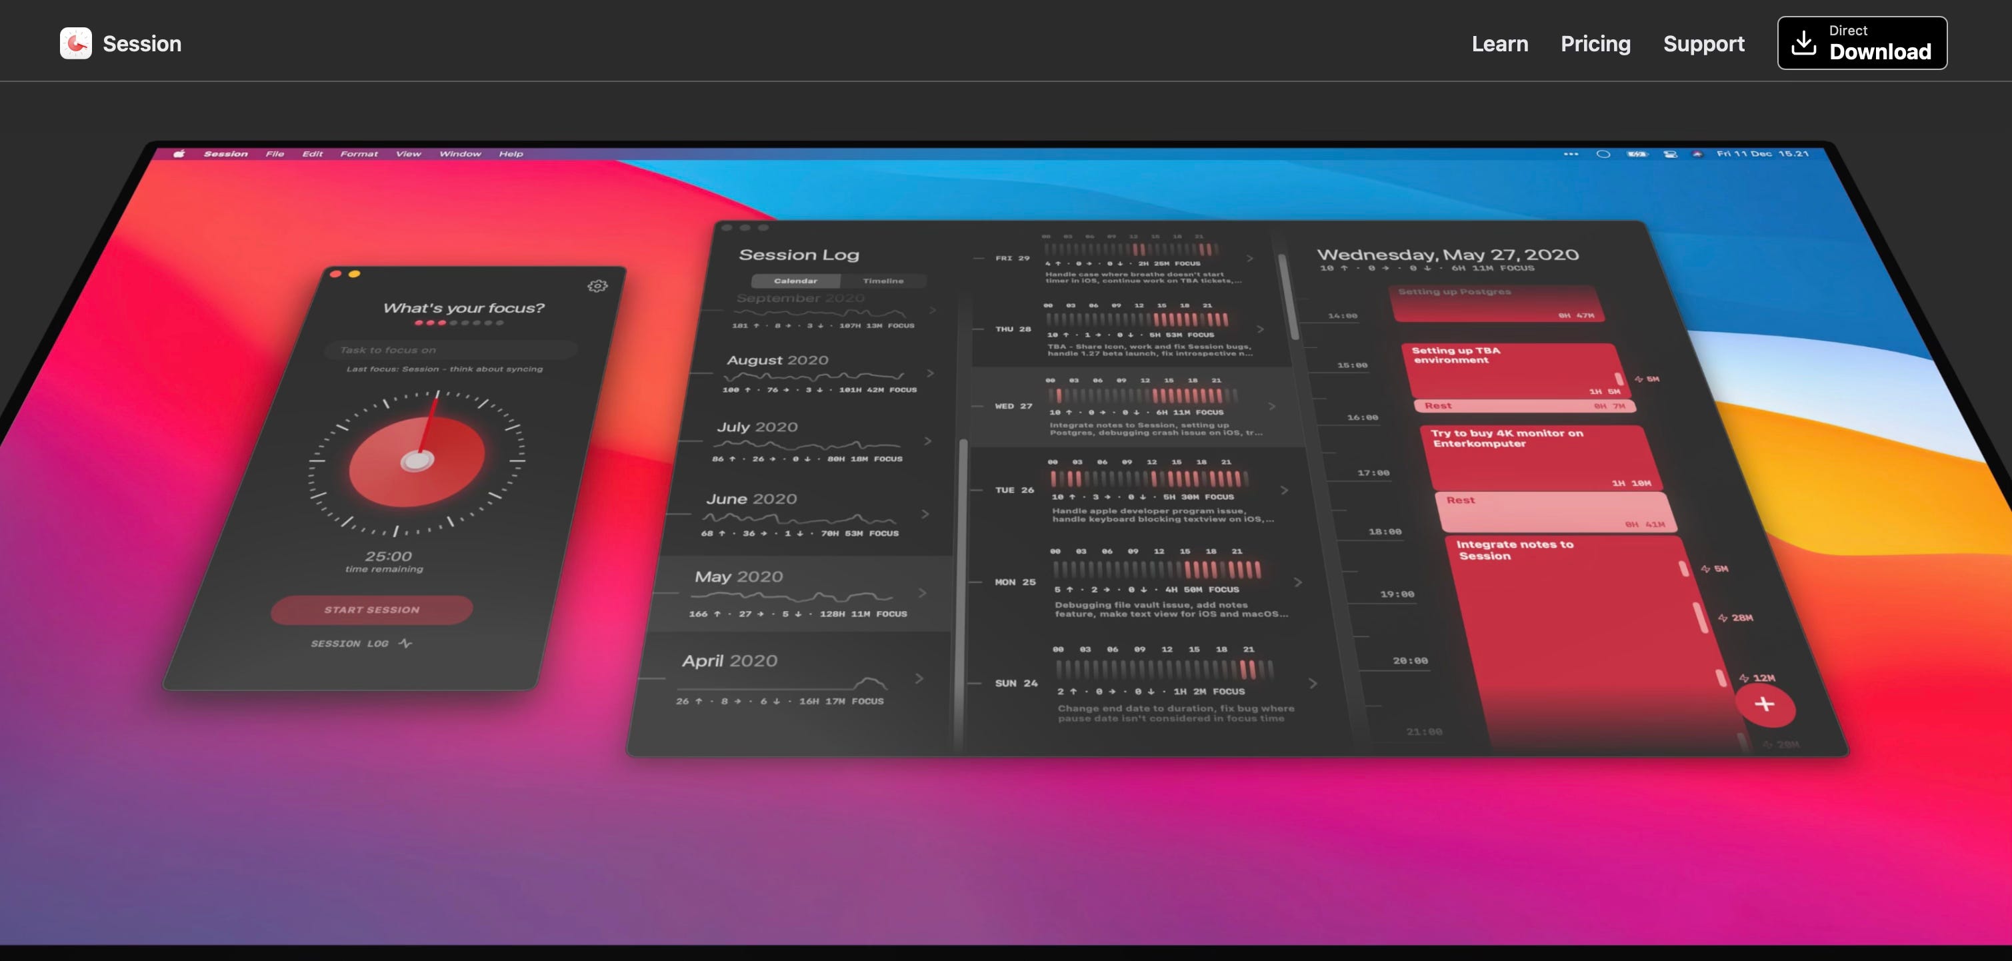Open the Window menu
Viewport: 2012px width, 961px height.
[x=460, y=154]
